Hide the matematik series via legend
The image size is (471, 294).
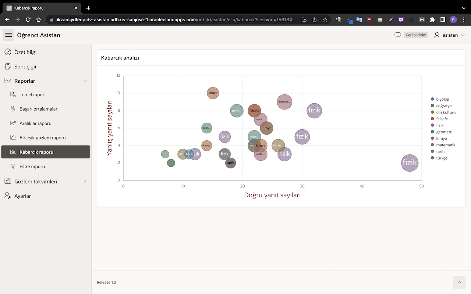pos(445,145)
